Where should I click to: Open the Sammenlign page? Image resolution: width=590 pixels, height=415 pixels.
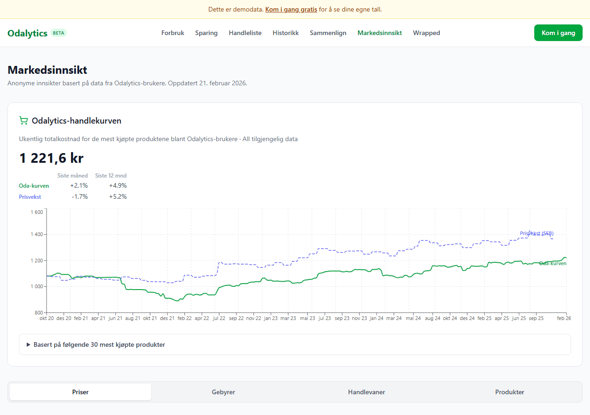(328, 33)
